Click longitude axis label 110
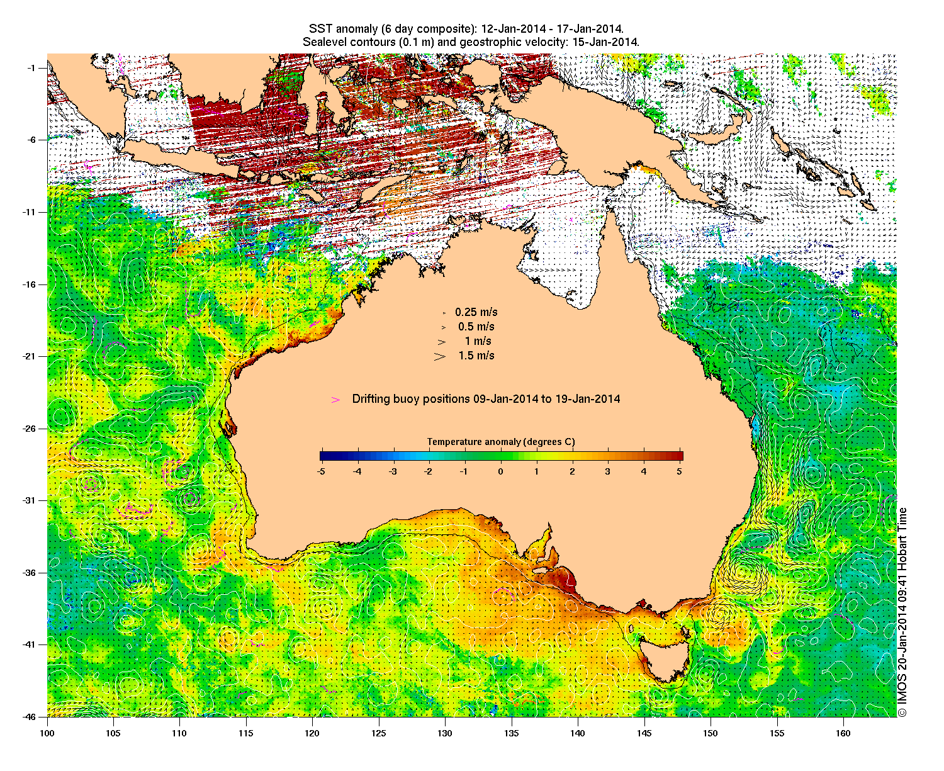944x771 pixels. click(180, 733)
